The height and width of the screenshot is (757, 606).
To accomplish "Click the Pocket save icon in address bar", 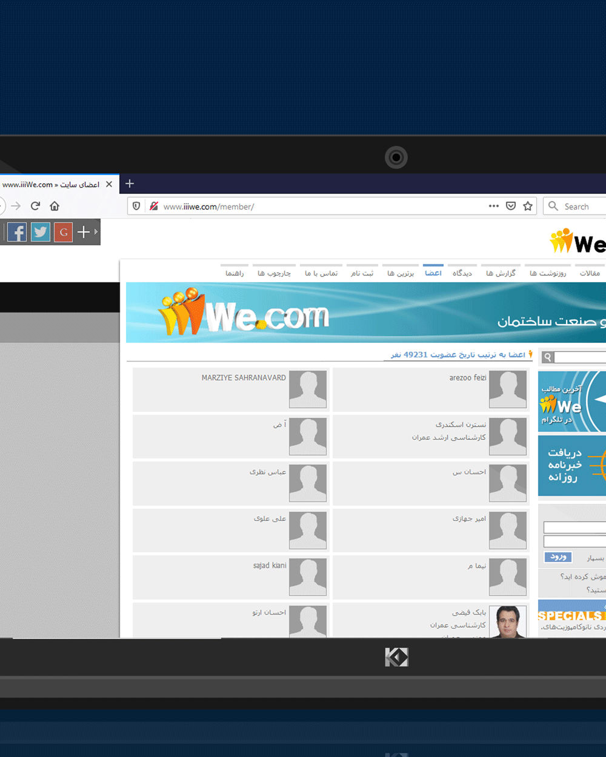I will pos(511,206).
